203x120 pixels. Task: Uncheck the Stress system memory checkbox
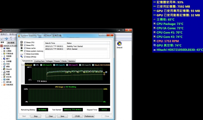click(x=25, y=51)
